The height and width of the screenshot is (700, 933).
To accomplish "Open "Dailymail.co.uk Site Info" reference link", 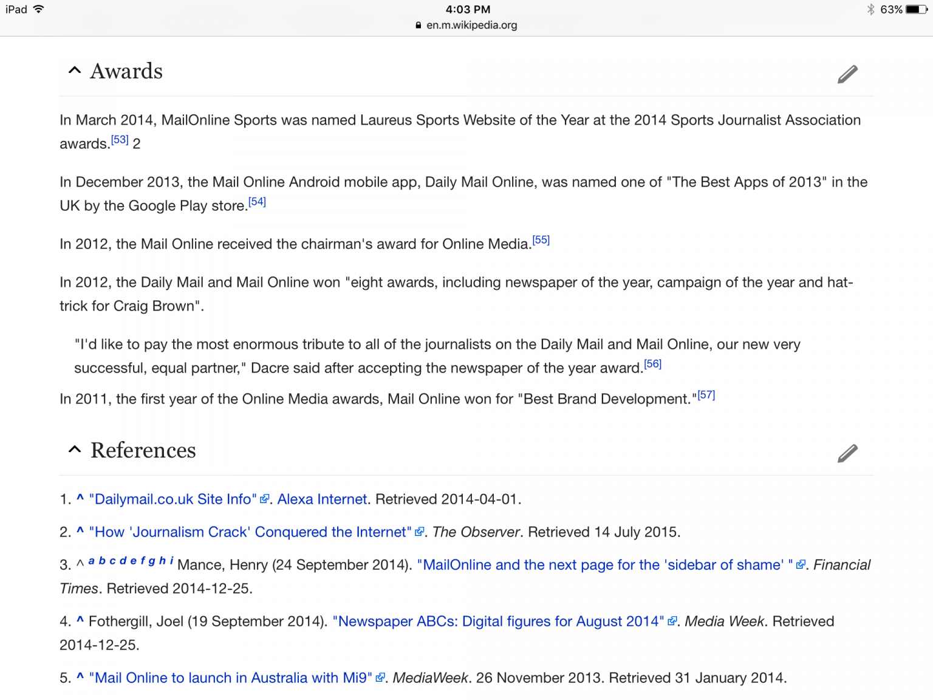I will point(173,499).
